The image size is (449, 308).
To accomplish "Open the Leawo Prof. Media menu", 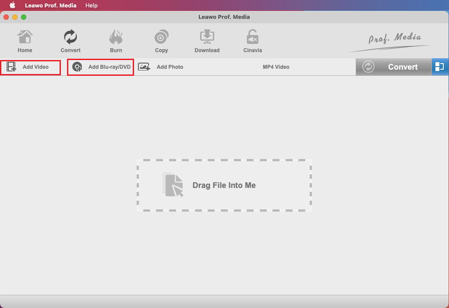I will tap(51, 5).
